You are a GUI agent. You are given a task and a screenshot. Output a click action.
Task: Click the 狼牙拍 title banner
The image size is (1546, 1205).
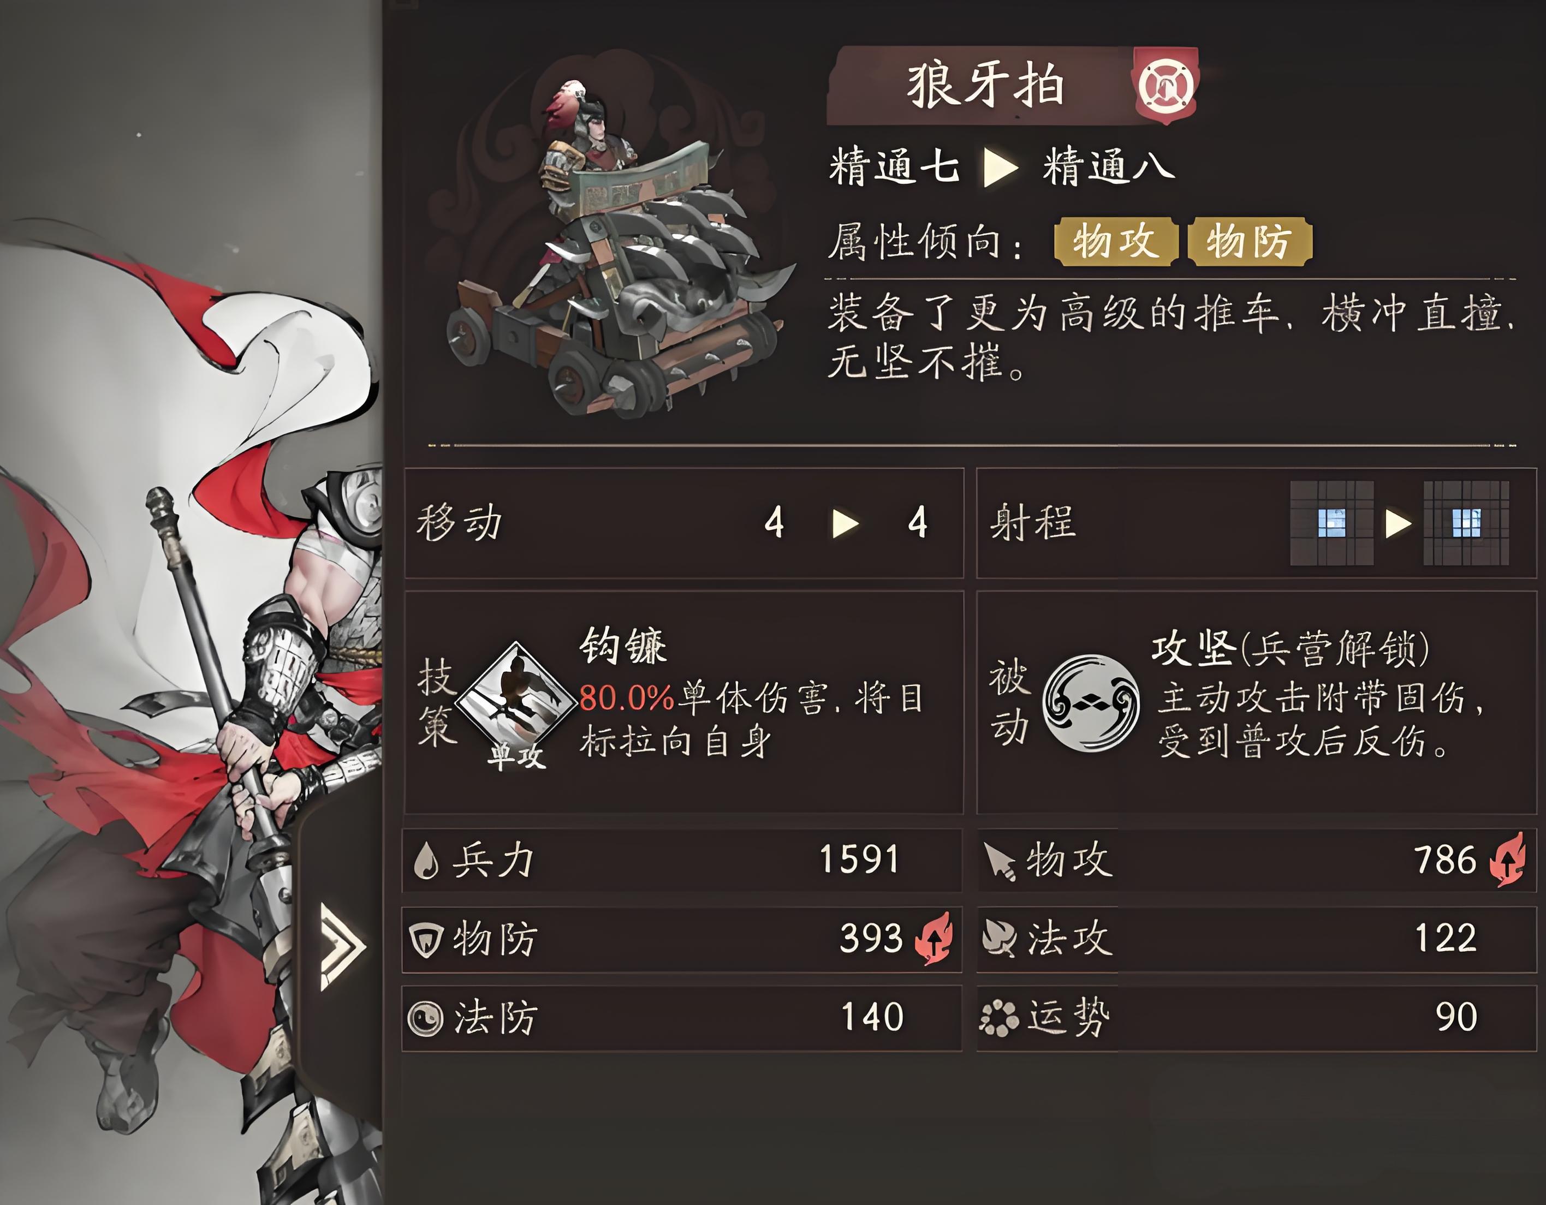pos(984,86)
